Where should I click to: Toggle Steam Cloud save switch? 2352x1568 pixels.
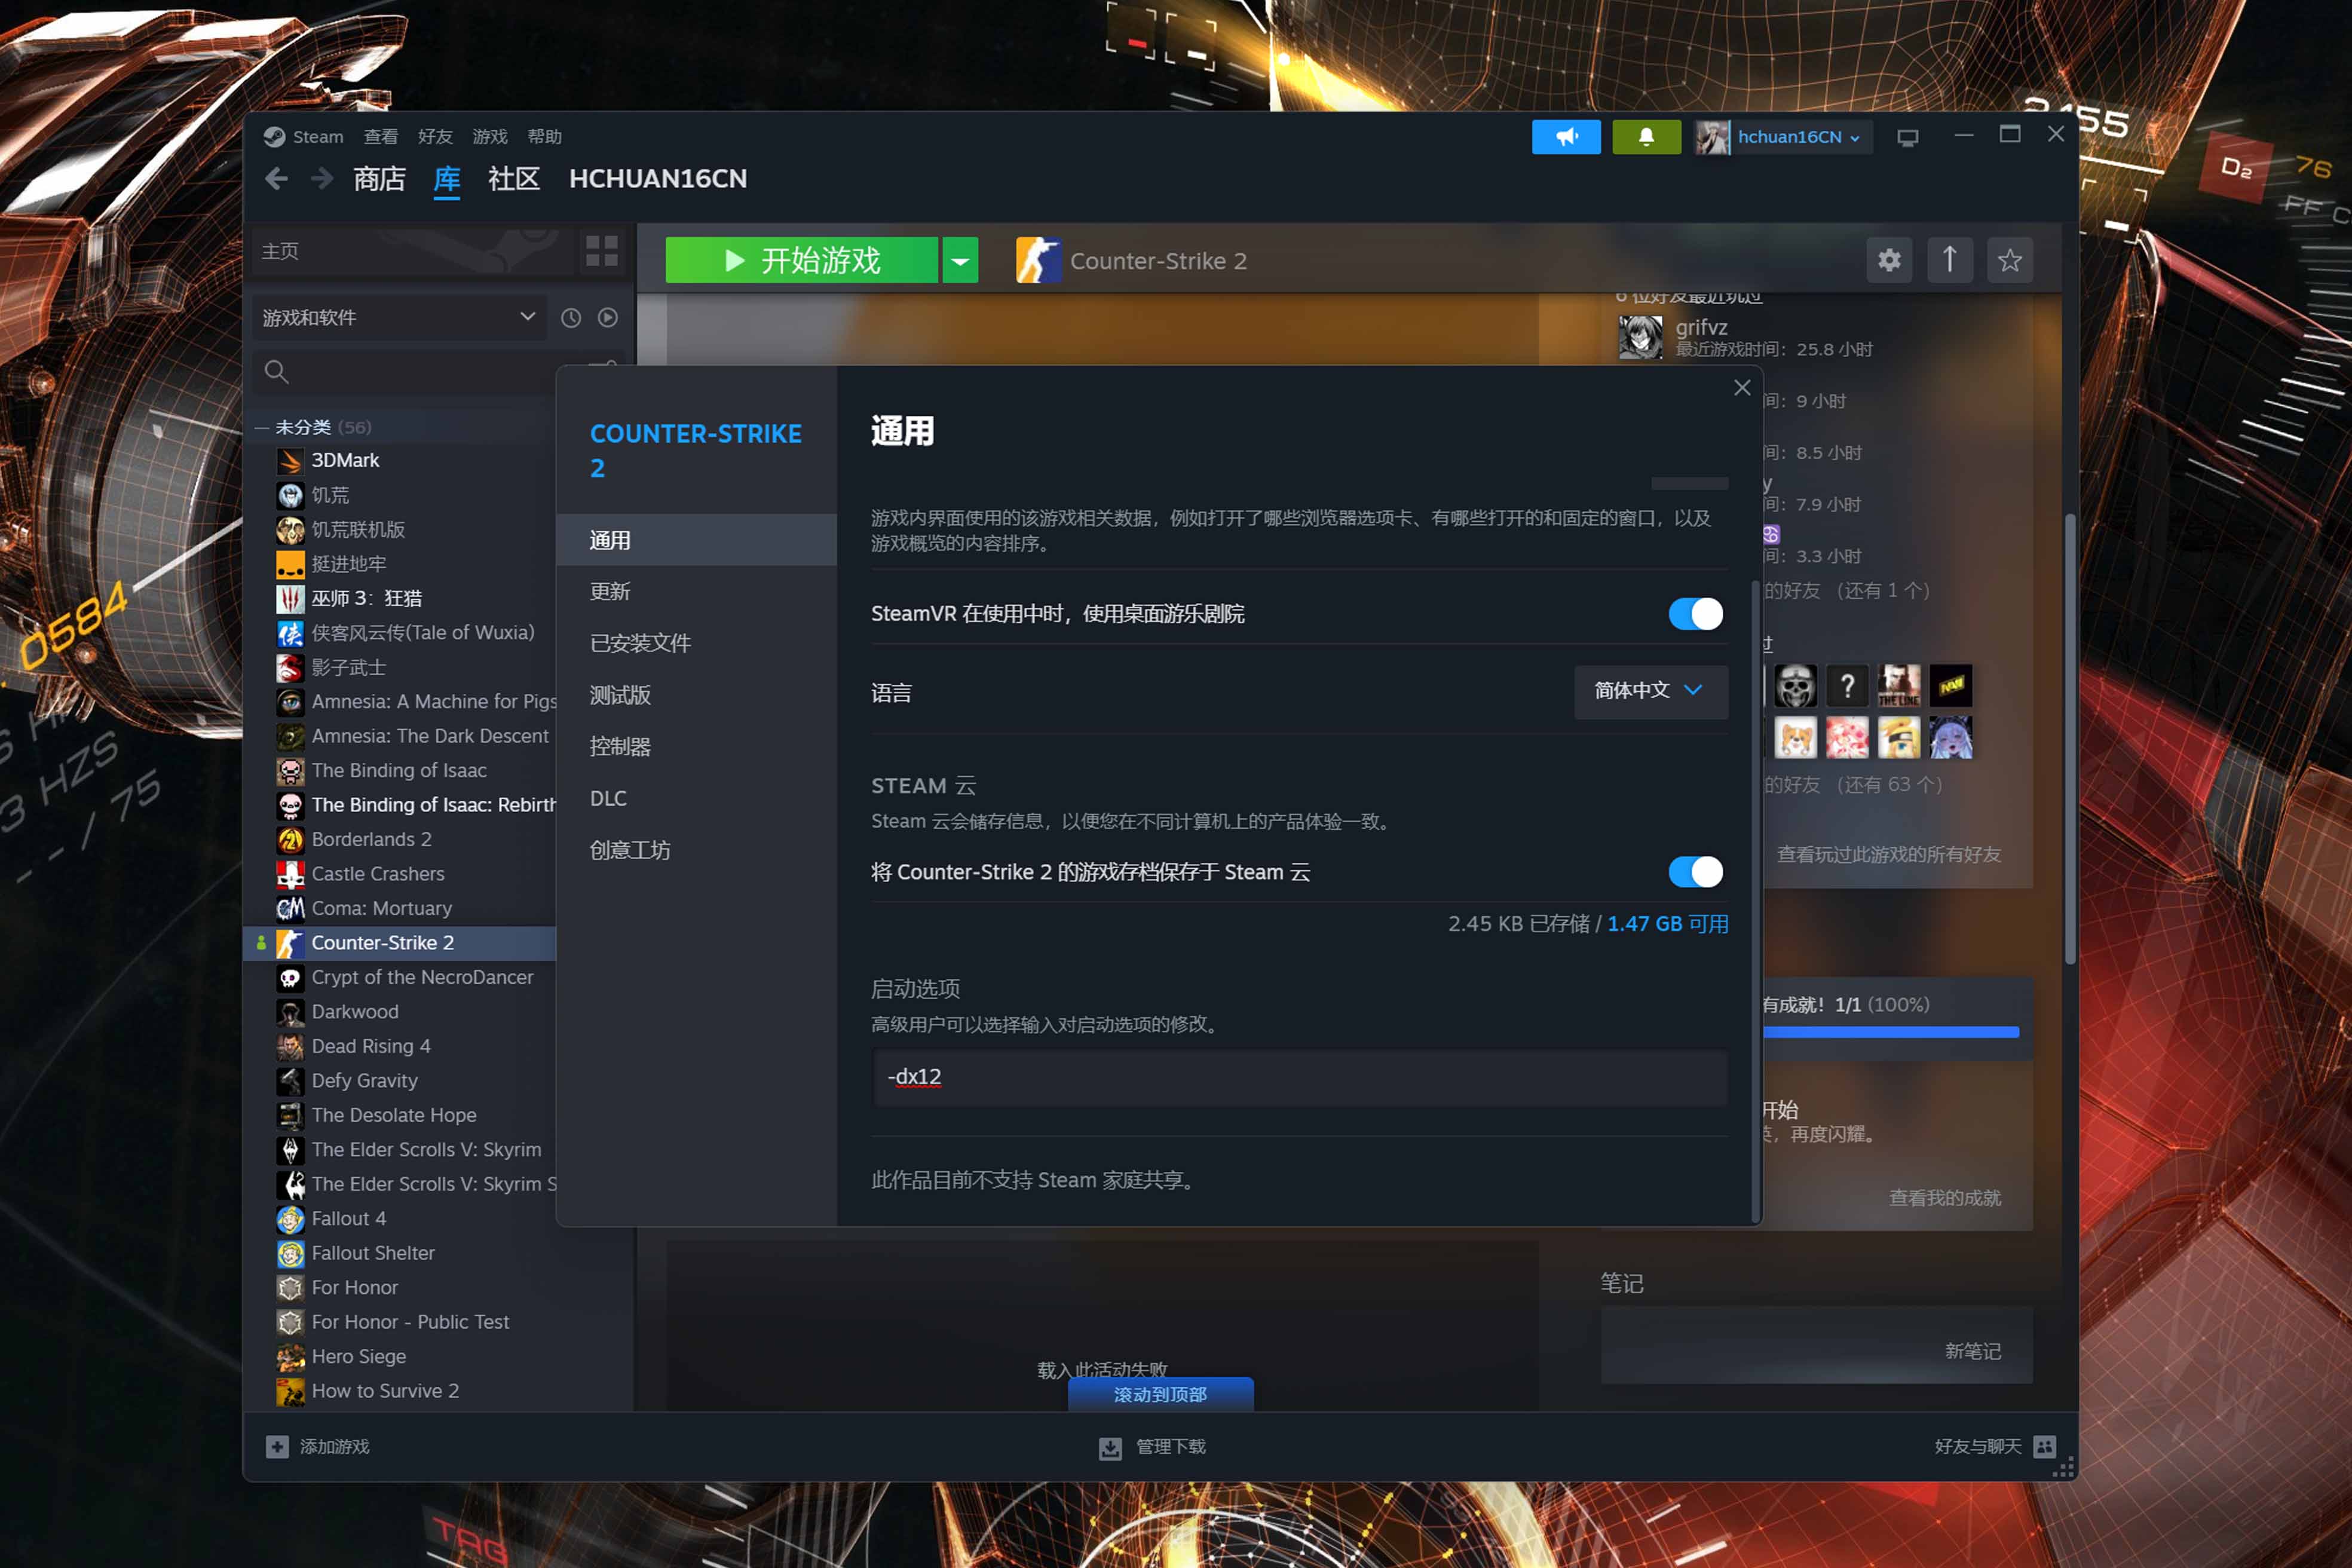[x=1695, y=872]
